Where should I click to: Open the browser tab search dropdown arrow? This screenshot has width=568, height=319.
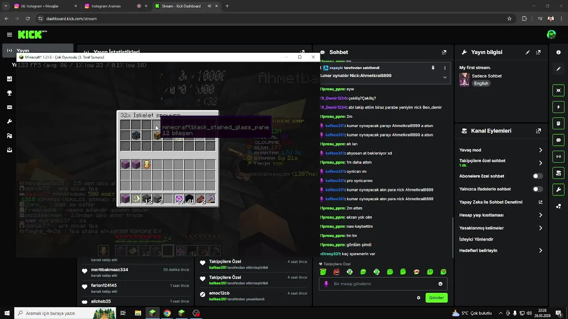point(6,6)
